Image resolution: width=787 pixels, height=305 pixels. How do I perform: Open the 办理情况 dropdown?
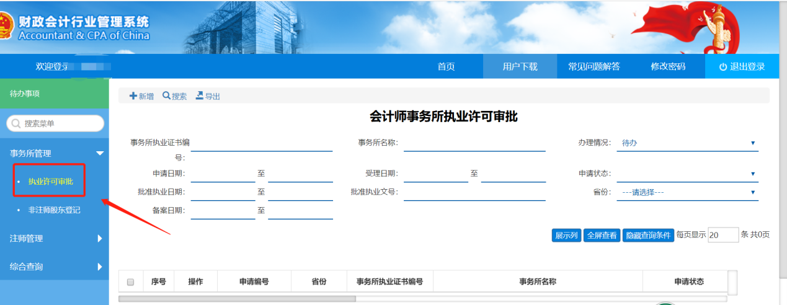687,143
